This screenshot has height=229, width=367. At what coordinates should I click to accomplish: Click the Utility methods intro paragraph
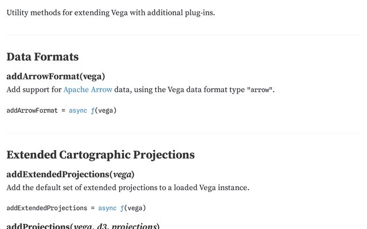(x=111, y=13)
